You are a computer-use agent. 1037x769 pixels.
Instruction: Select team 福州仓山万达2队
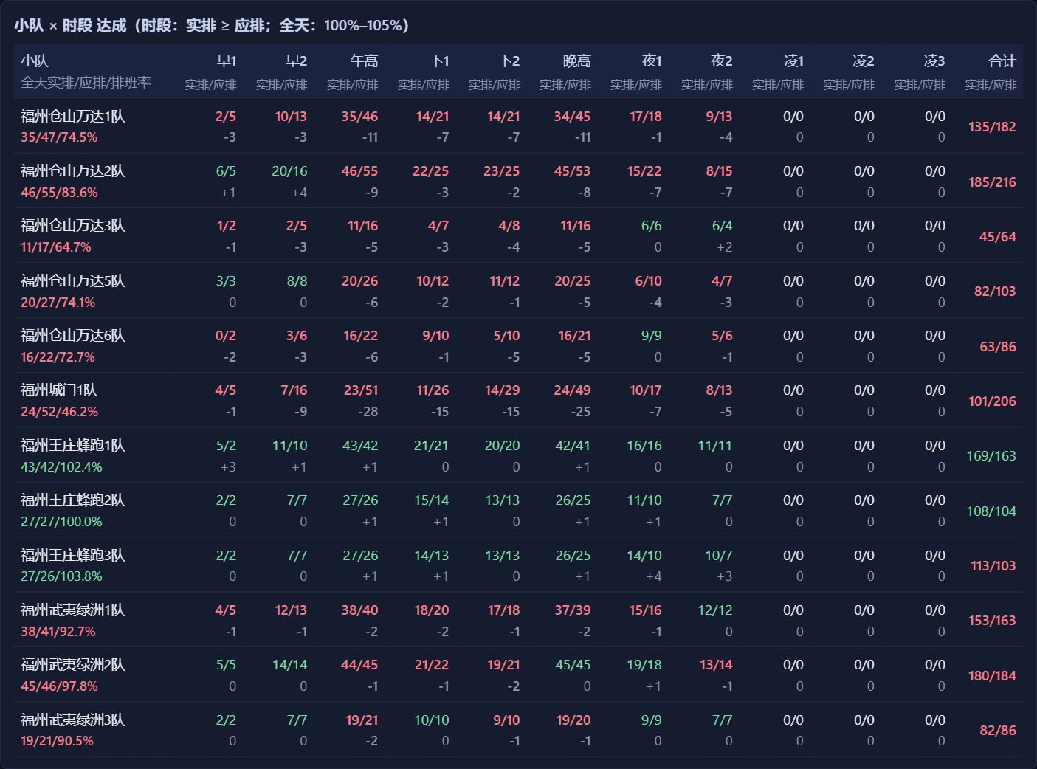point(73,171)
